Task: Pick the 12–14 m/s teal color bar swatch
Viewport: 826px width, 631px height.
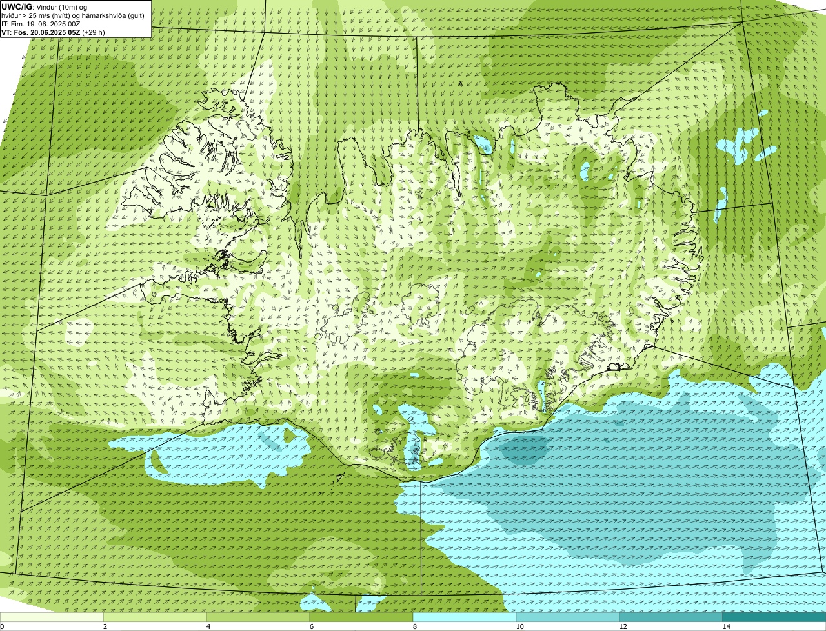Action: point(671,617)
